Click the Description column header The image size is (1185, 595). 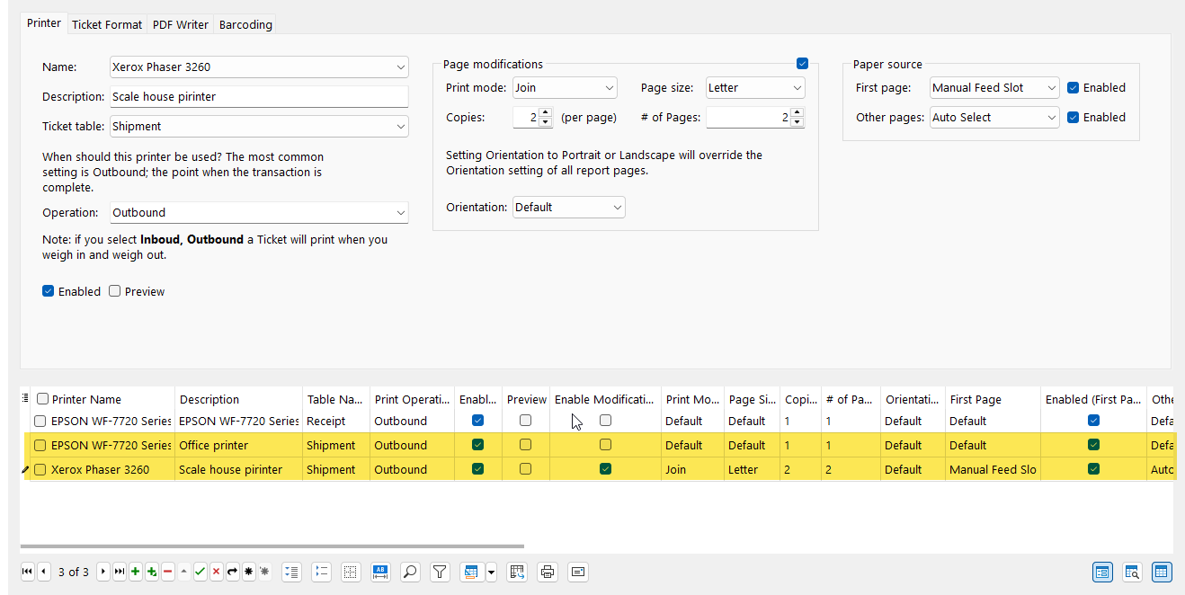(209, 399)
